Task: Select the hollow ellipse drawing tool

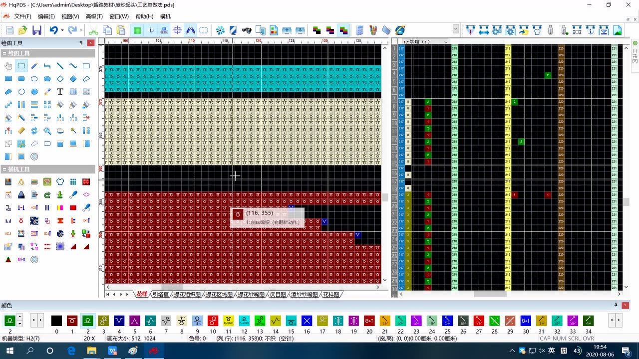Action: point(34,79)
